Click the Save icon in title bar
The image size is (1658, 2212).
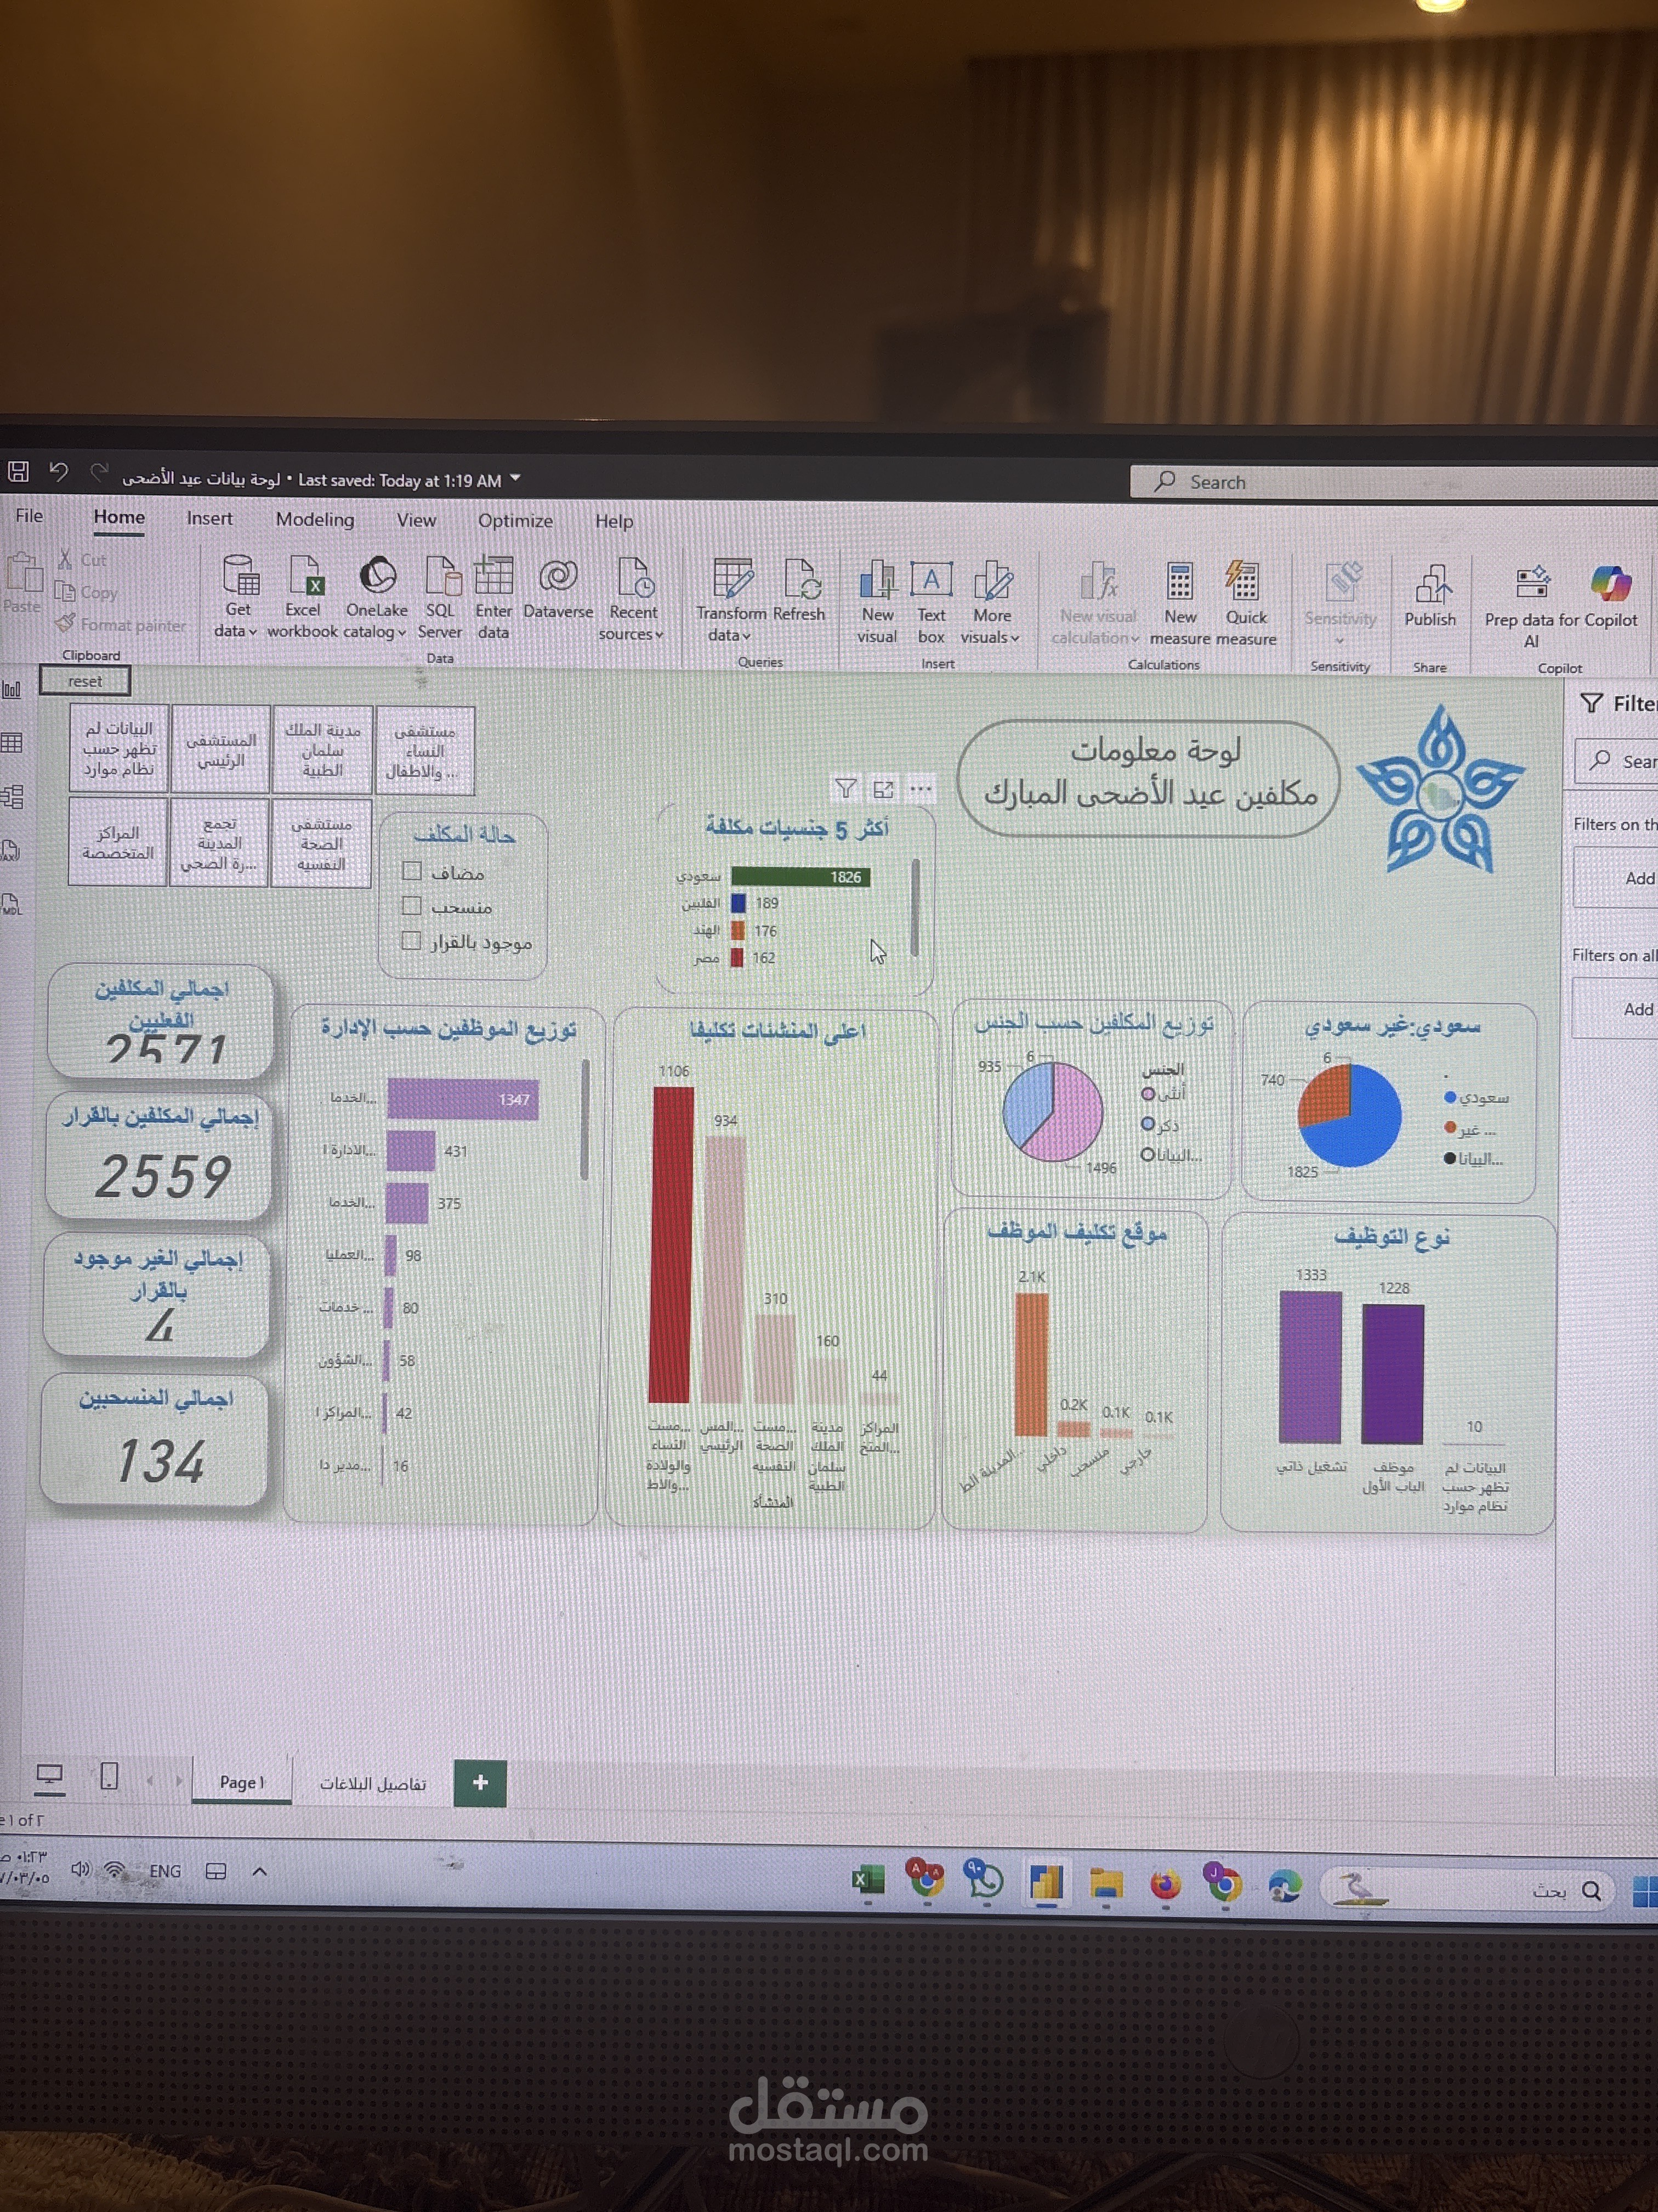tap(18, 472)
